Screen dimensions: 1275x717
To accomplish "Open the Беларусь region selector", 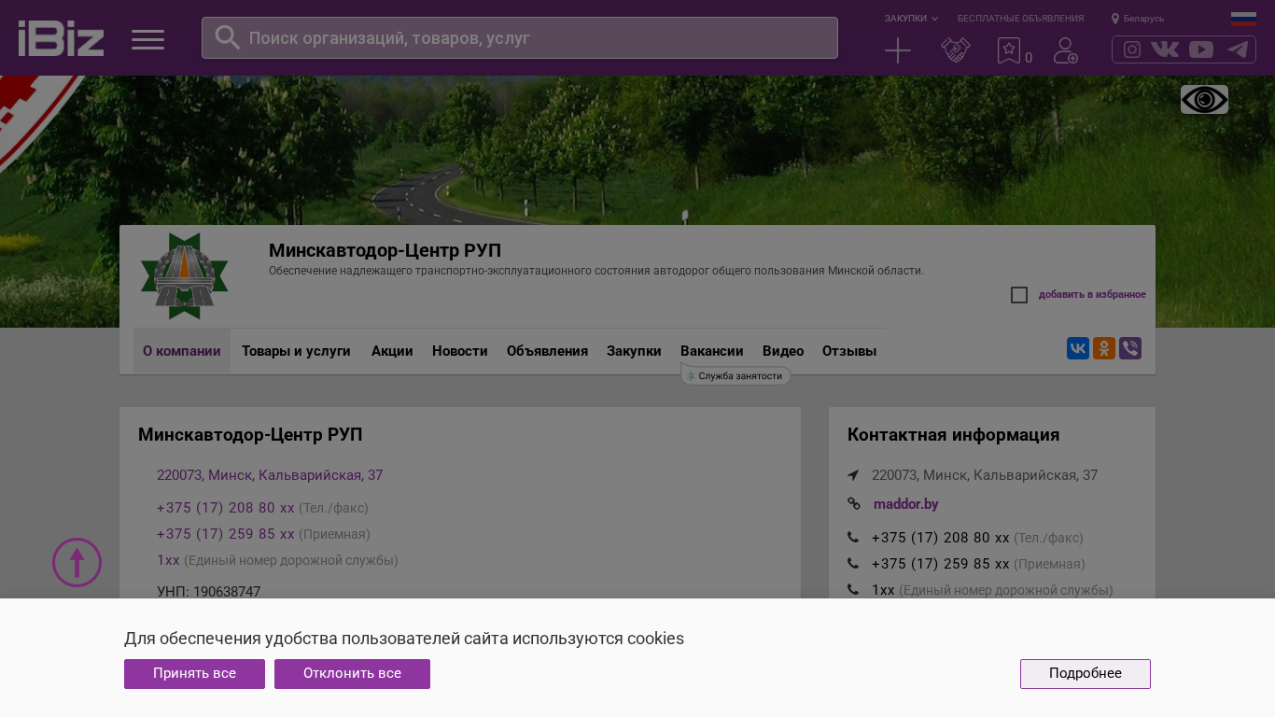I will 1138,19.
